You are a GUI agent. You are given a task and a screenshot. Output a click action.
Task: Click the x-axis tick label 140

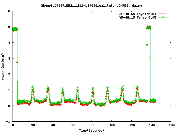tap(152, 125)
